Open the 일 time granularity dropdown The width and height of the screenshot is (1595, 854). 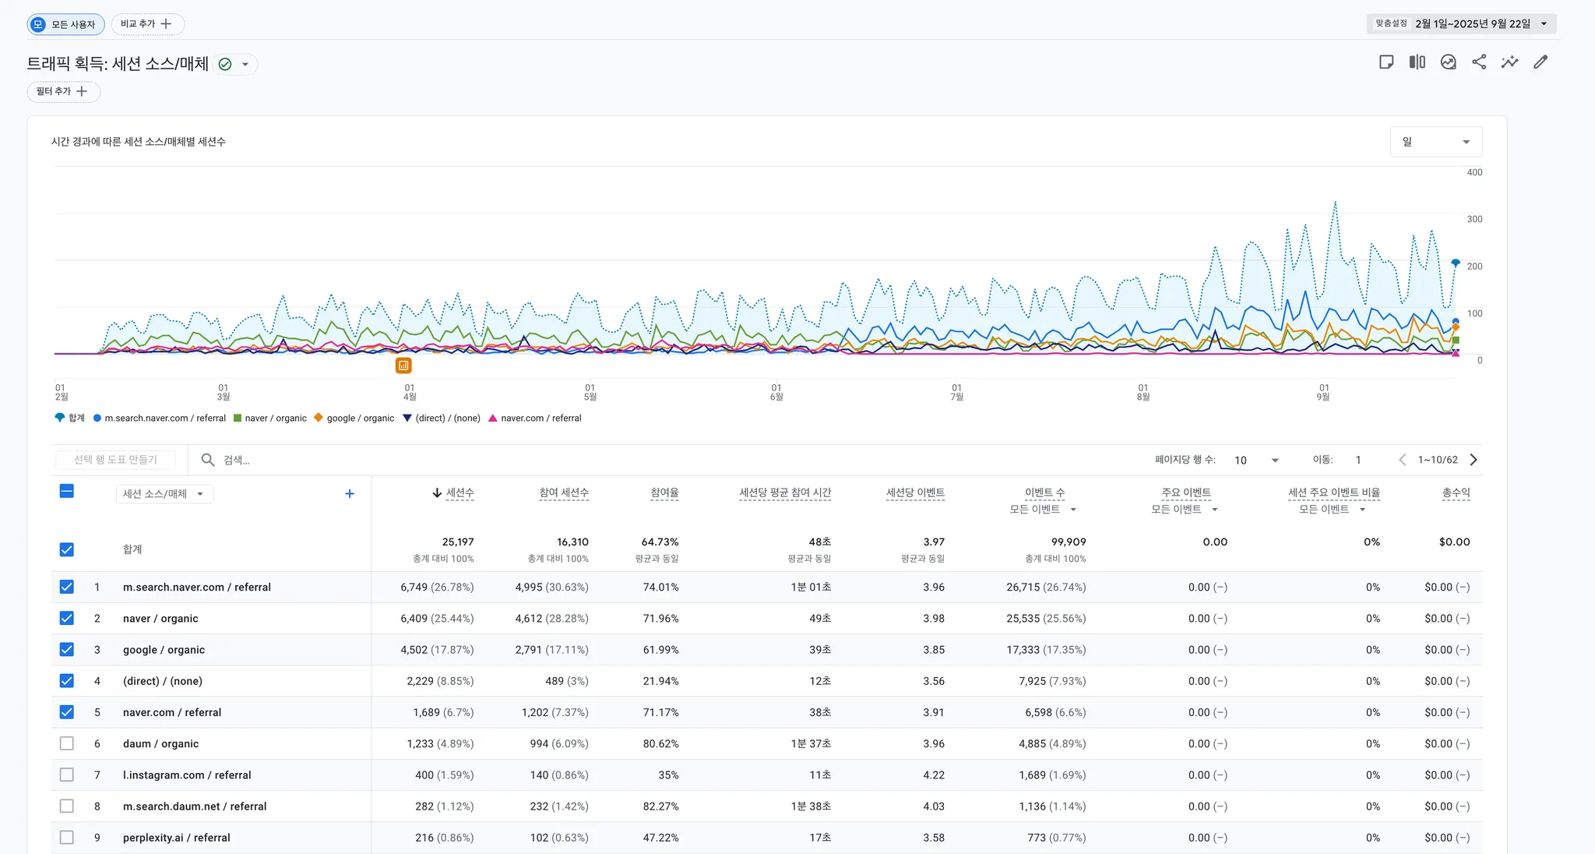[x=1435, y=141]
